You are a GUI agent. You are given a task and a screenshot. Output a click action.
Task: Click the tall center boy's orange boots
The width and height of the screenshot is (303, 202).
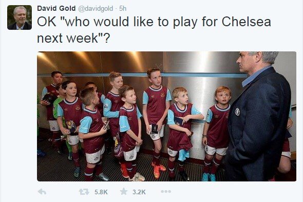159,170
